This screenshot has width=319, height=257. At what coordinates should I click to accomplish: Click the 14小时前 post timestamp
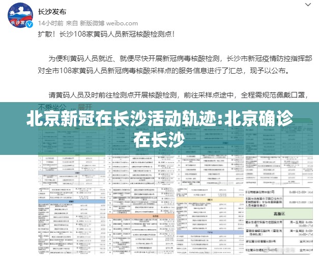pos(50,23)
